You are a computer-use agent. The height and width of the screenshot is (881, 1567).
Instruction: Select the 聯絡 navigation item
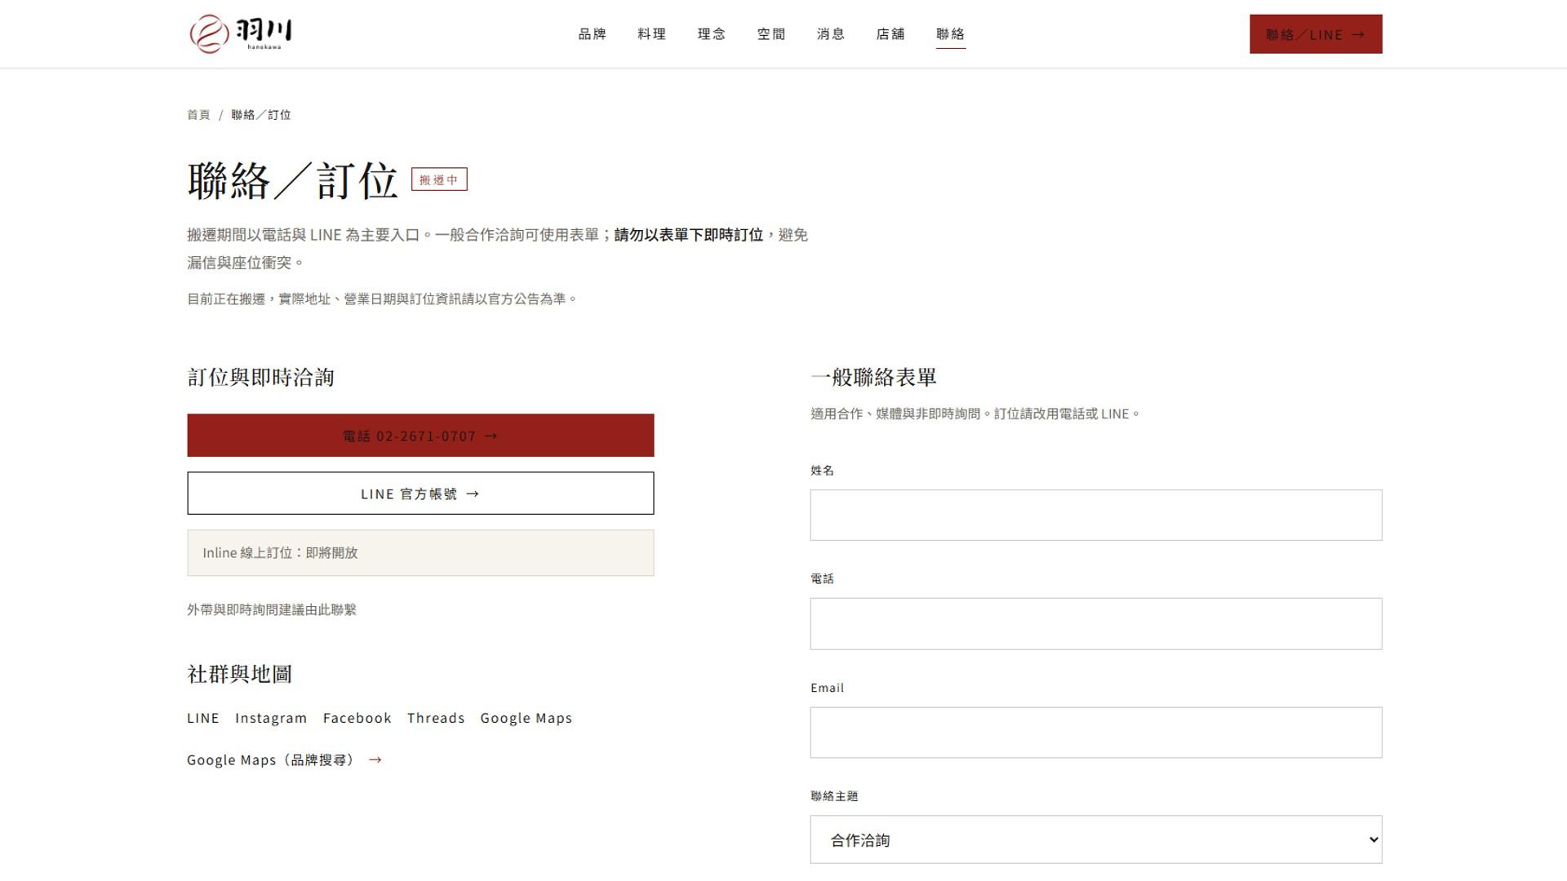pos(950,33)
